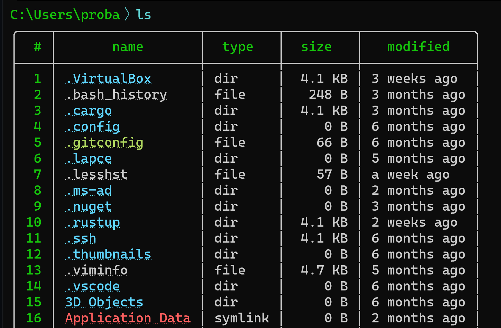This screenshot has width=501, height=328.
Task: Open the .lesshst file link
Action: [96, 175]
